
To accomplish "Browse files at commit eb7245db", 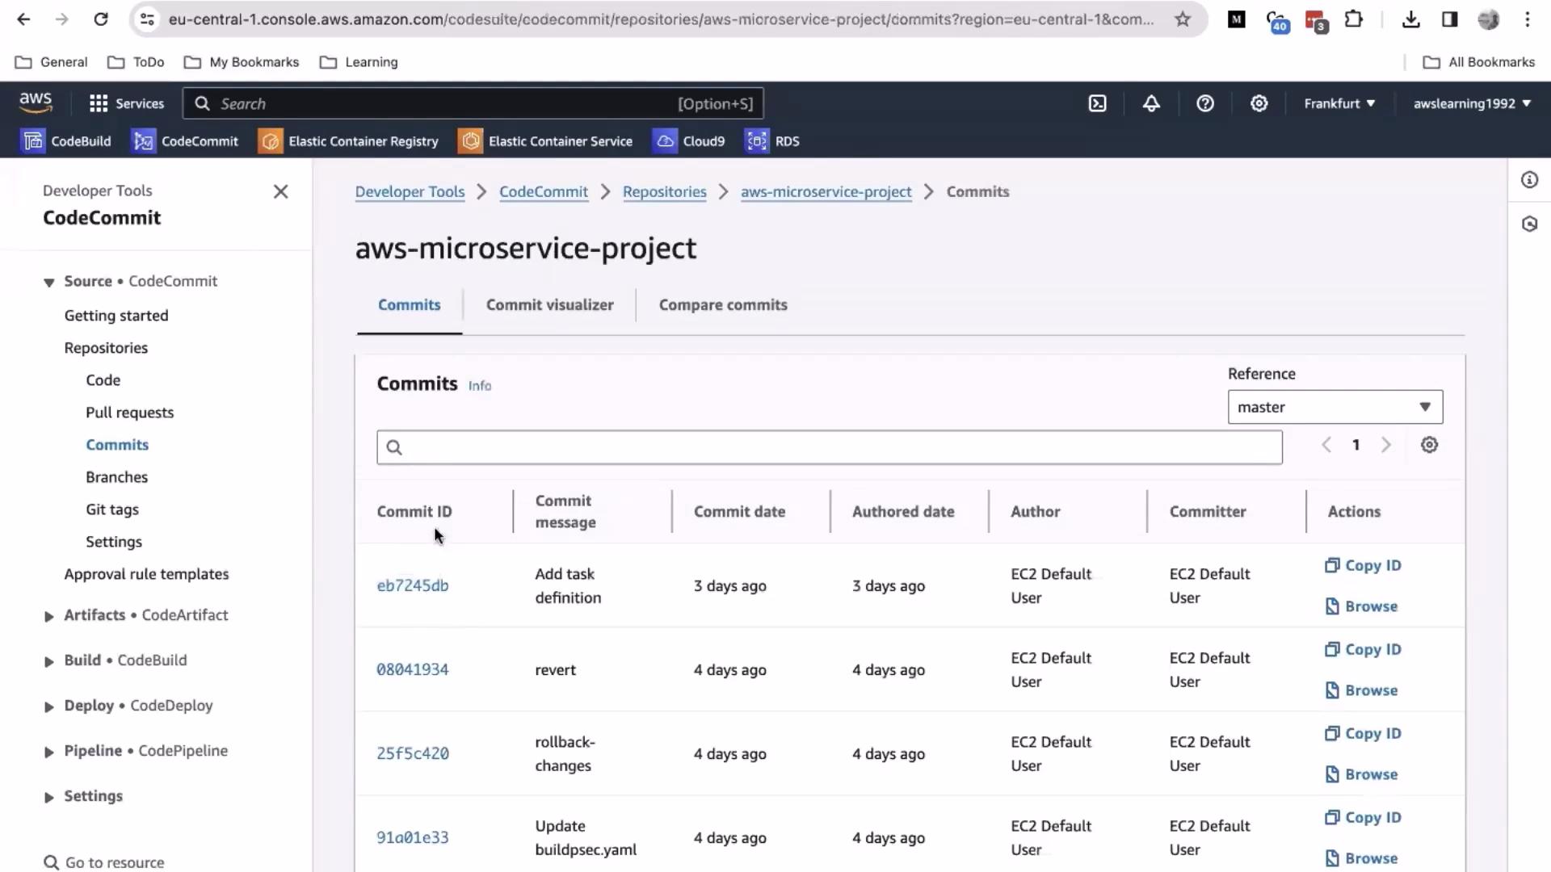I will tap(1361, 606).
